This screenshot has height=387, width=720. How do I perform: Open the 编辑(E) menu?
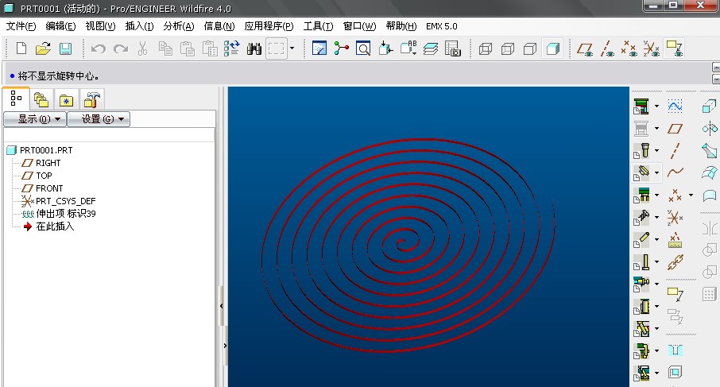coord(60,26)
